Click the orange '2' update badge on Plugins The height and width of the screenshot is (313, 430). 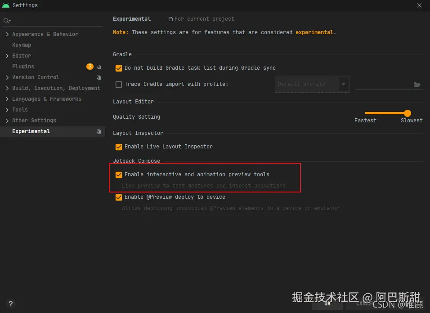point(90,66)
